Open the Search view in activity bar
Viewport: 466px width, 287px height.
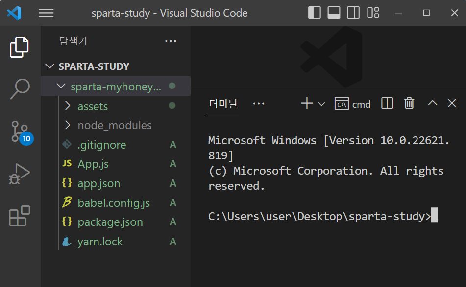pyautogui.click(x=20, y=88)
